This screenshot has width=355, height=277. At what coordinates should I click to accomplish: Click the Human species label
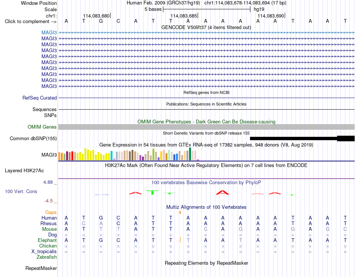pos(49,218)
